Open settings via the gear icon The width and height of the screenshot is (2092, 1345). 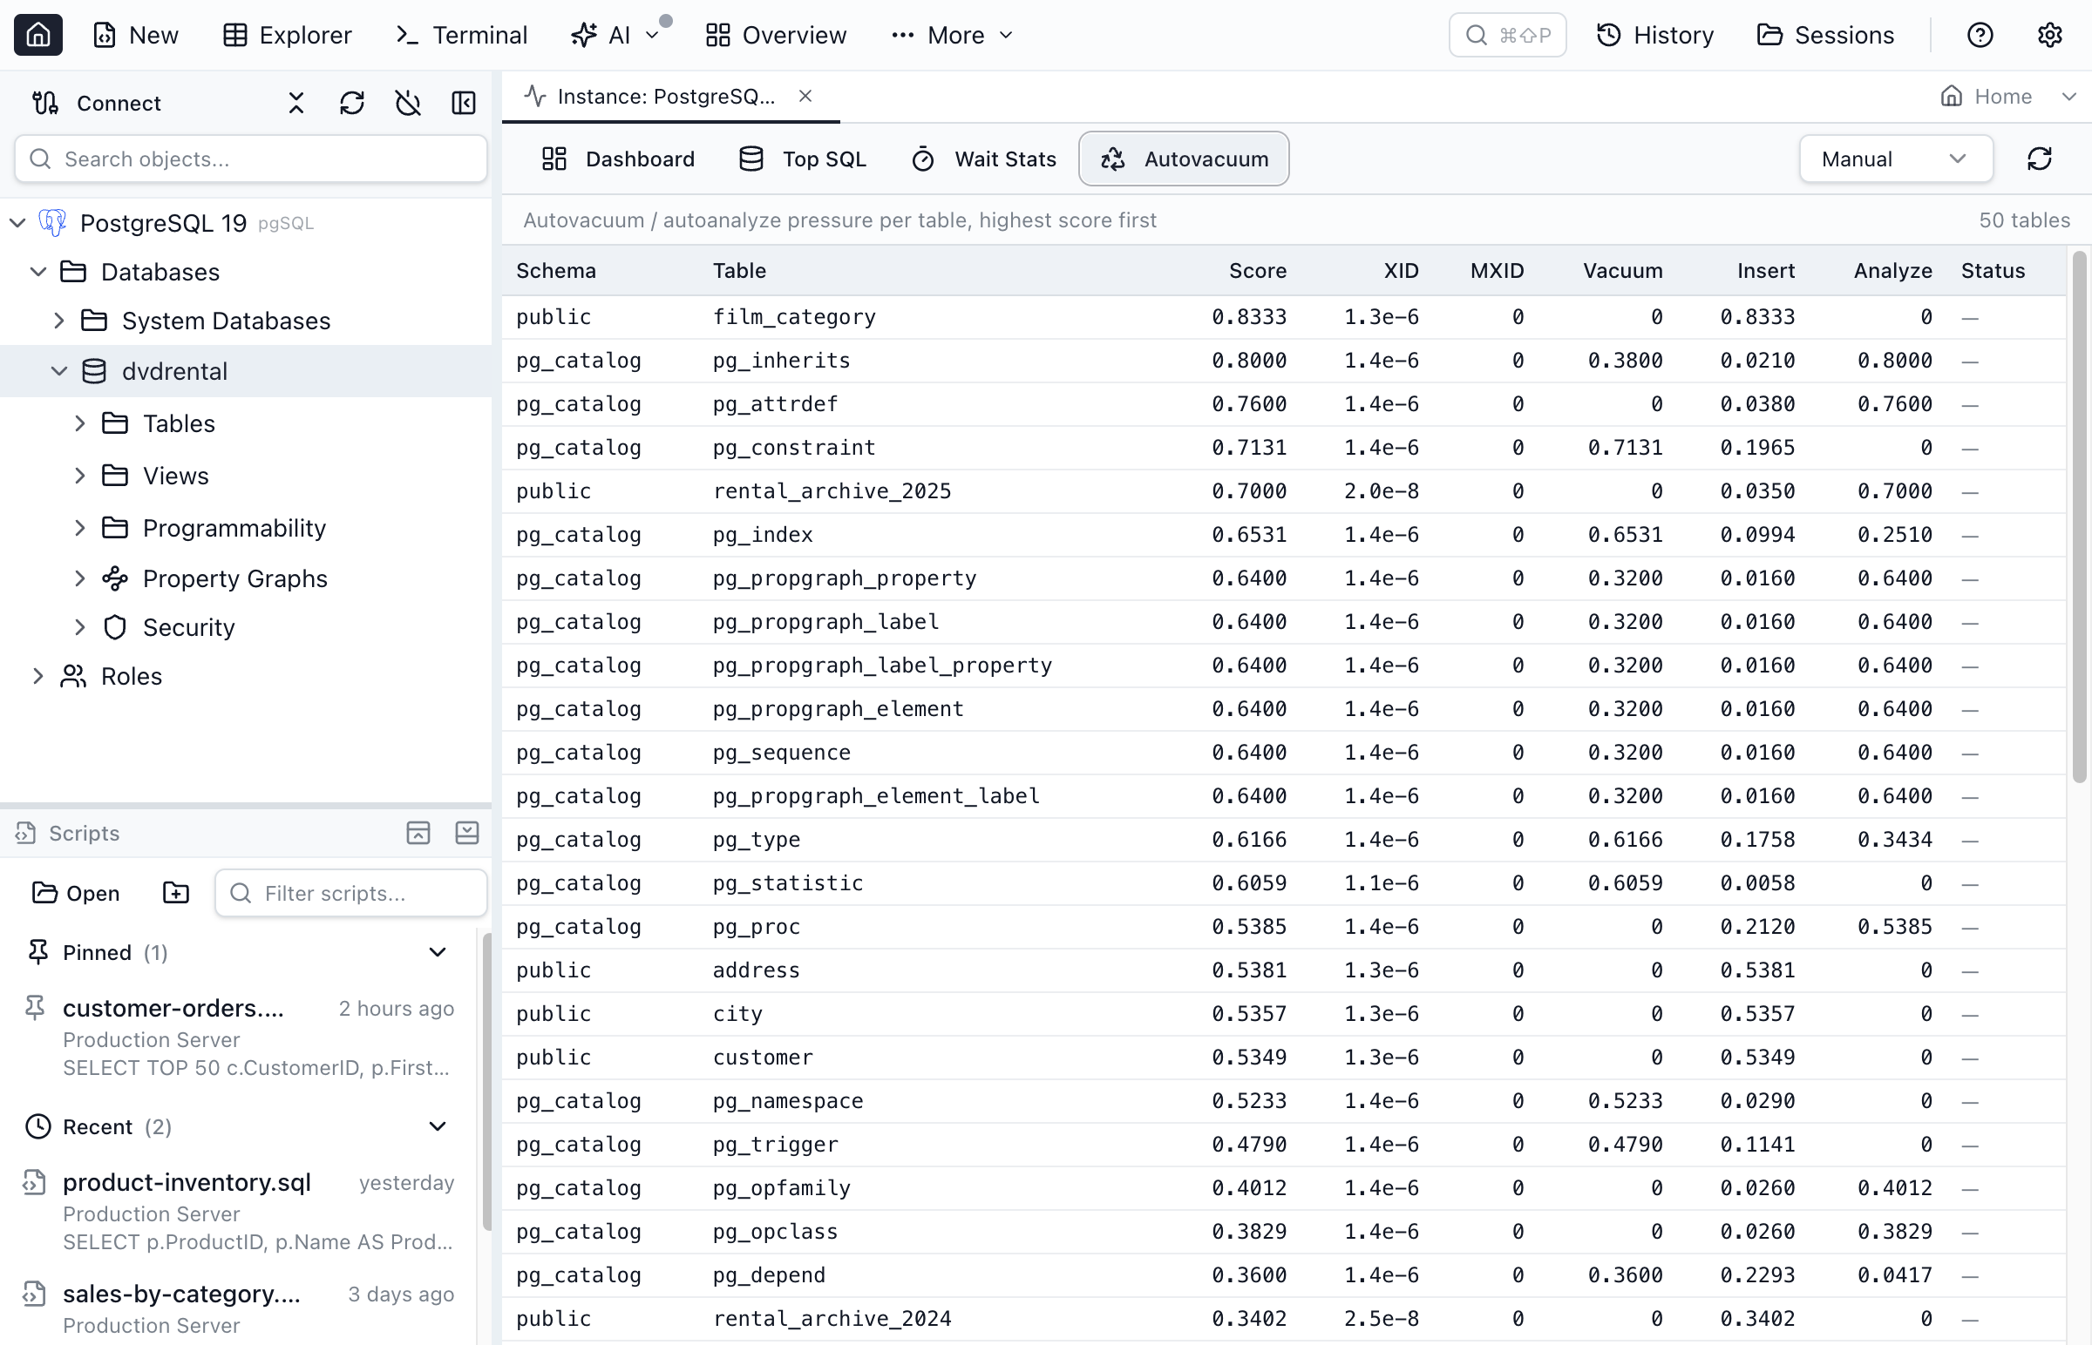(2049, 35)
